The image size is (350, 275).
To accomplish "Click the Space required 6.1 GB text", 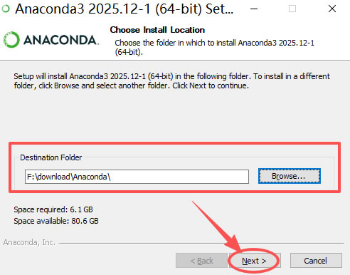I will (x=53, y=209).
